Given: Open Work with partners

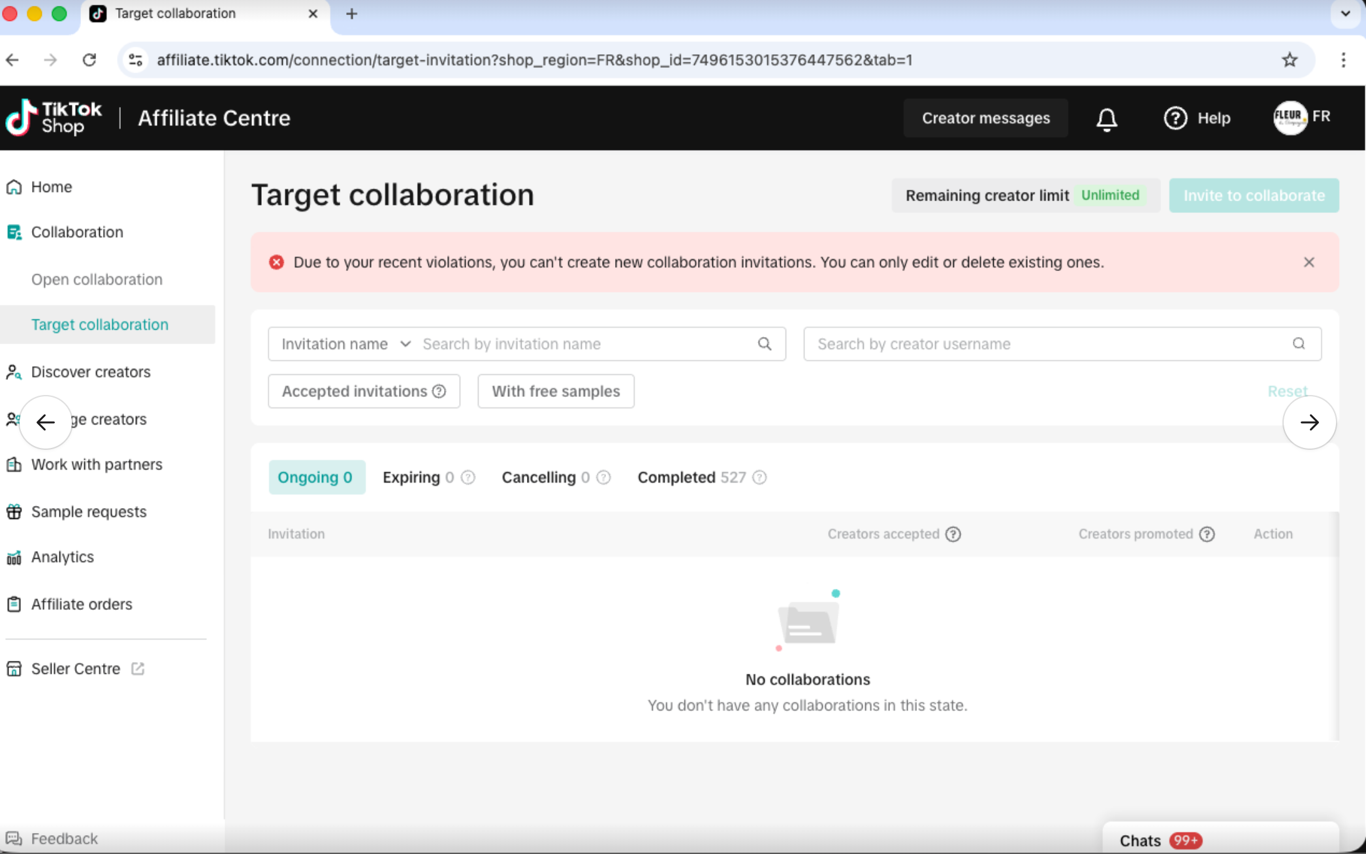Looking at the screenshot, I should 97,465.
